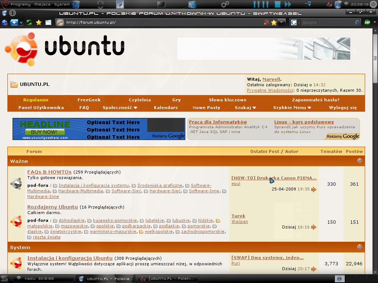
Task: Click into the Google search field
Action: tap(327, 22)
